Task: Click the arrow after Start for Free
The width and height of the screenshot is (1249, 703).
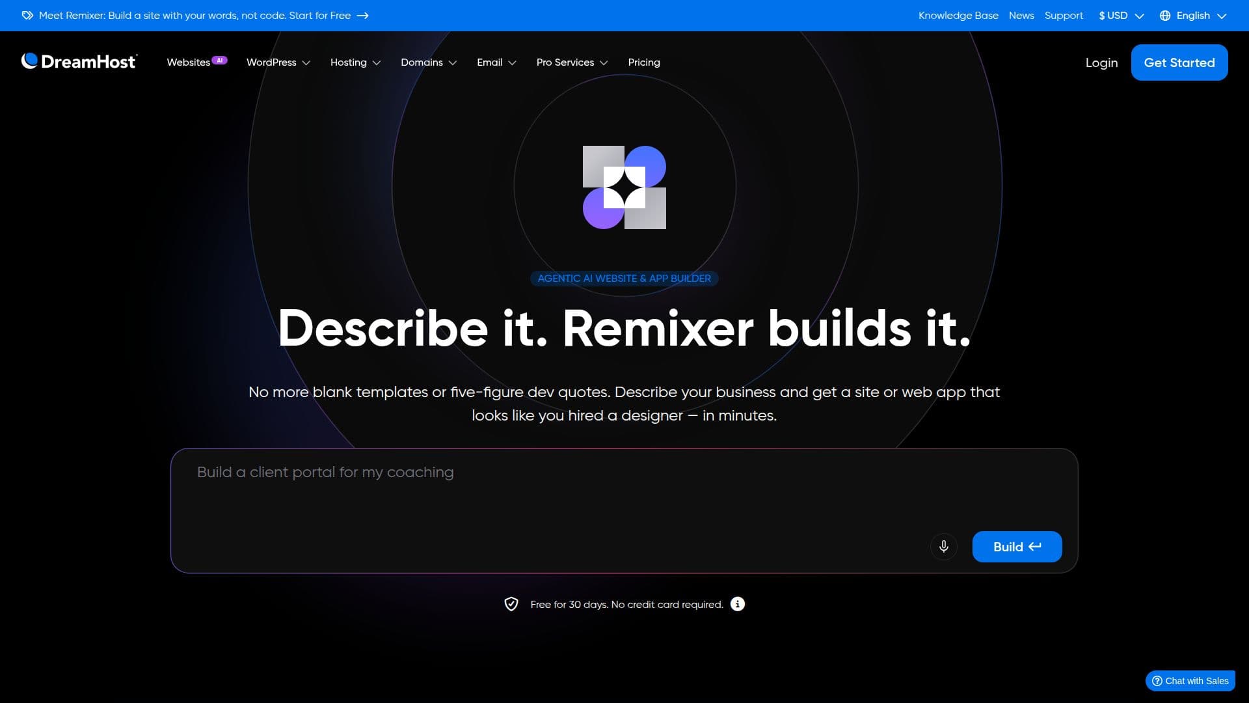Action: click(363, 16)
